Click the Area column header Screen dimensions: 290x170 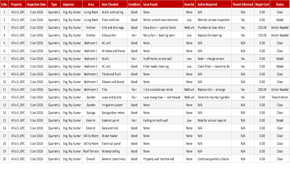coord(91,4)
